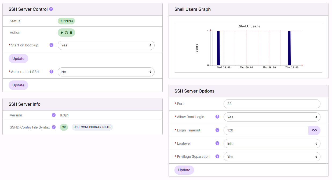This screenshot has width=332, height=180.
Task: Open the Allow Root Login dropdown
Action: [x=272, y=117]
